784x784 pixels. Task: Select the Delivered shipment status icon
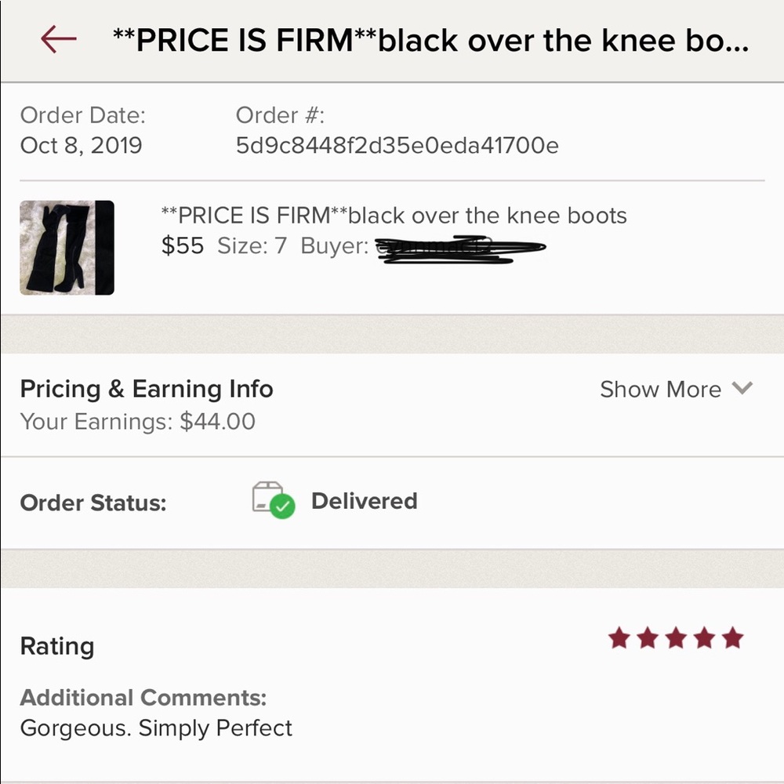click(270, 501)
